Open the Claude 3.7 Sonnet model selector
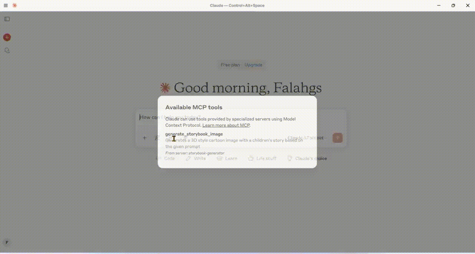The width and height of the screenshot is (475, 254). (306, 138)
